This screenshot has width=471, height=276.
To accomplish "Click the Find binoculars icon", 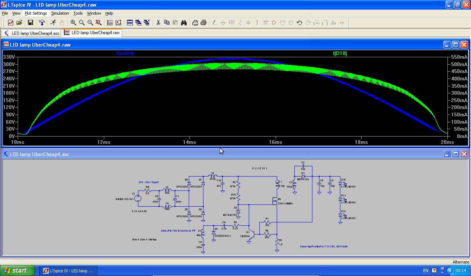I will [184, 23].
